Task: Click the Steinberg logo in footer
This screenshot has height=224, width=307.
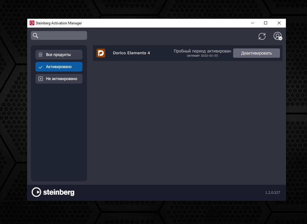Action: (53, 192)
